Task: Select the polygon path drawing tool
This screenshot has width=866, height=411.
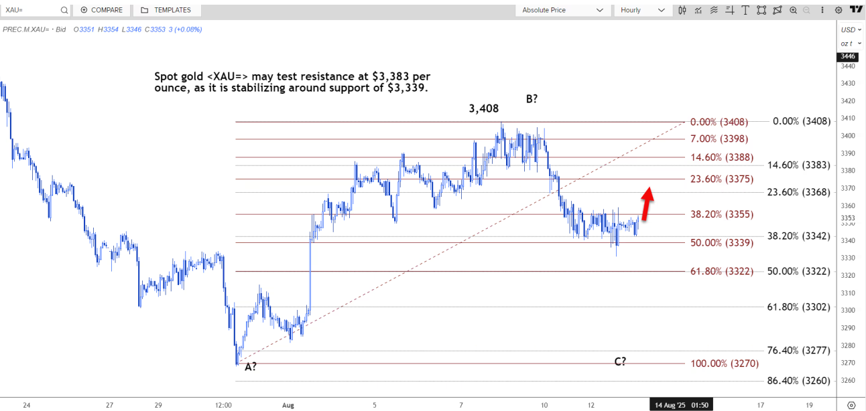Action: pos(778,10)
